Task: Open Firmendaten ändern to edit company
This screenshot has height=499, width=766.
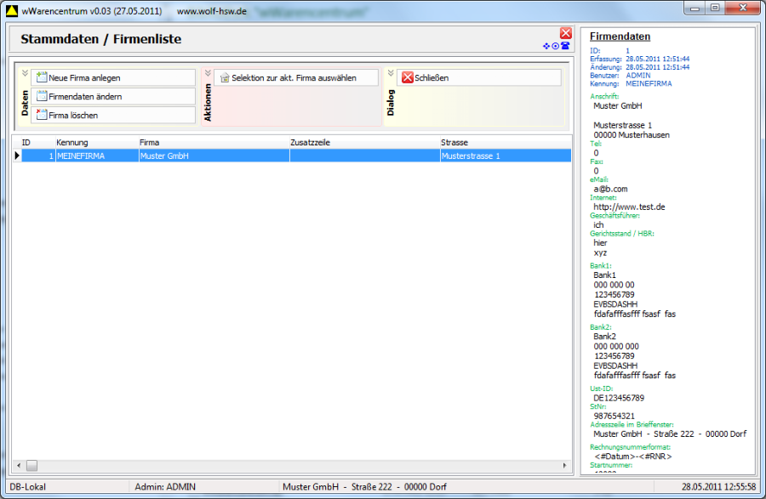Action: [113, 96]
